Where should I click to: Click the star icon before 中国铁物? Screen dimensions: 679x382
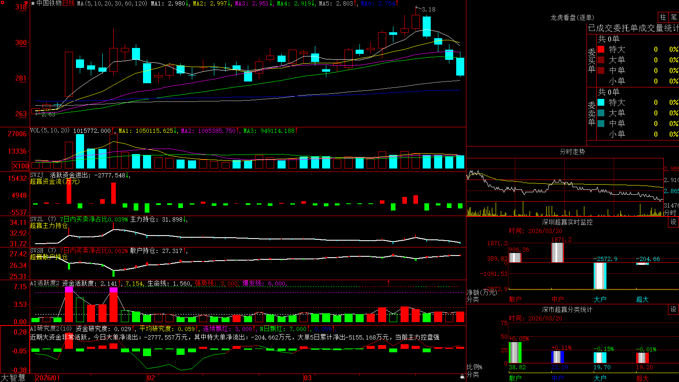point(33,3)
